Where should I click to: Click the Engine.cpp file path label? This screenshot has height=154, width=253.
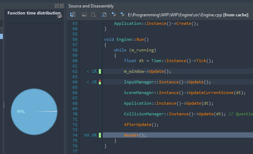point(175,15)
